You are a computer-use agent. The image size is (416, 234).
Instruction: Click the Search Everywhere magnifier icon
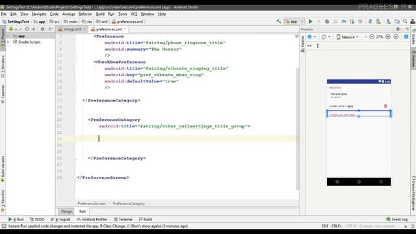[405, 21]
